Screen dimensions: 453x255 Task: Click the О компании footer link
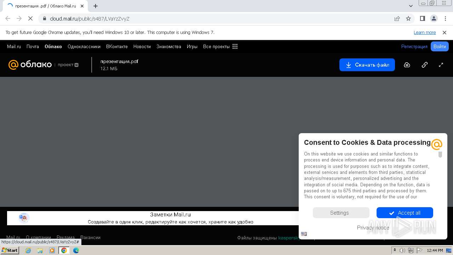pos(38,238)
